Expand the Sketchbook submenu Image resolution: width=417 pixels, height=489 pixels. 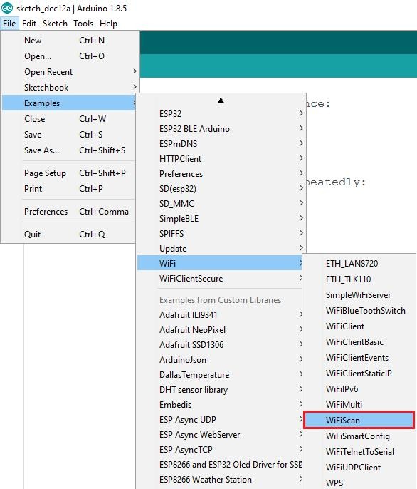pos(70,87)
